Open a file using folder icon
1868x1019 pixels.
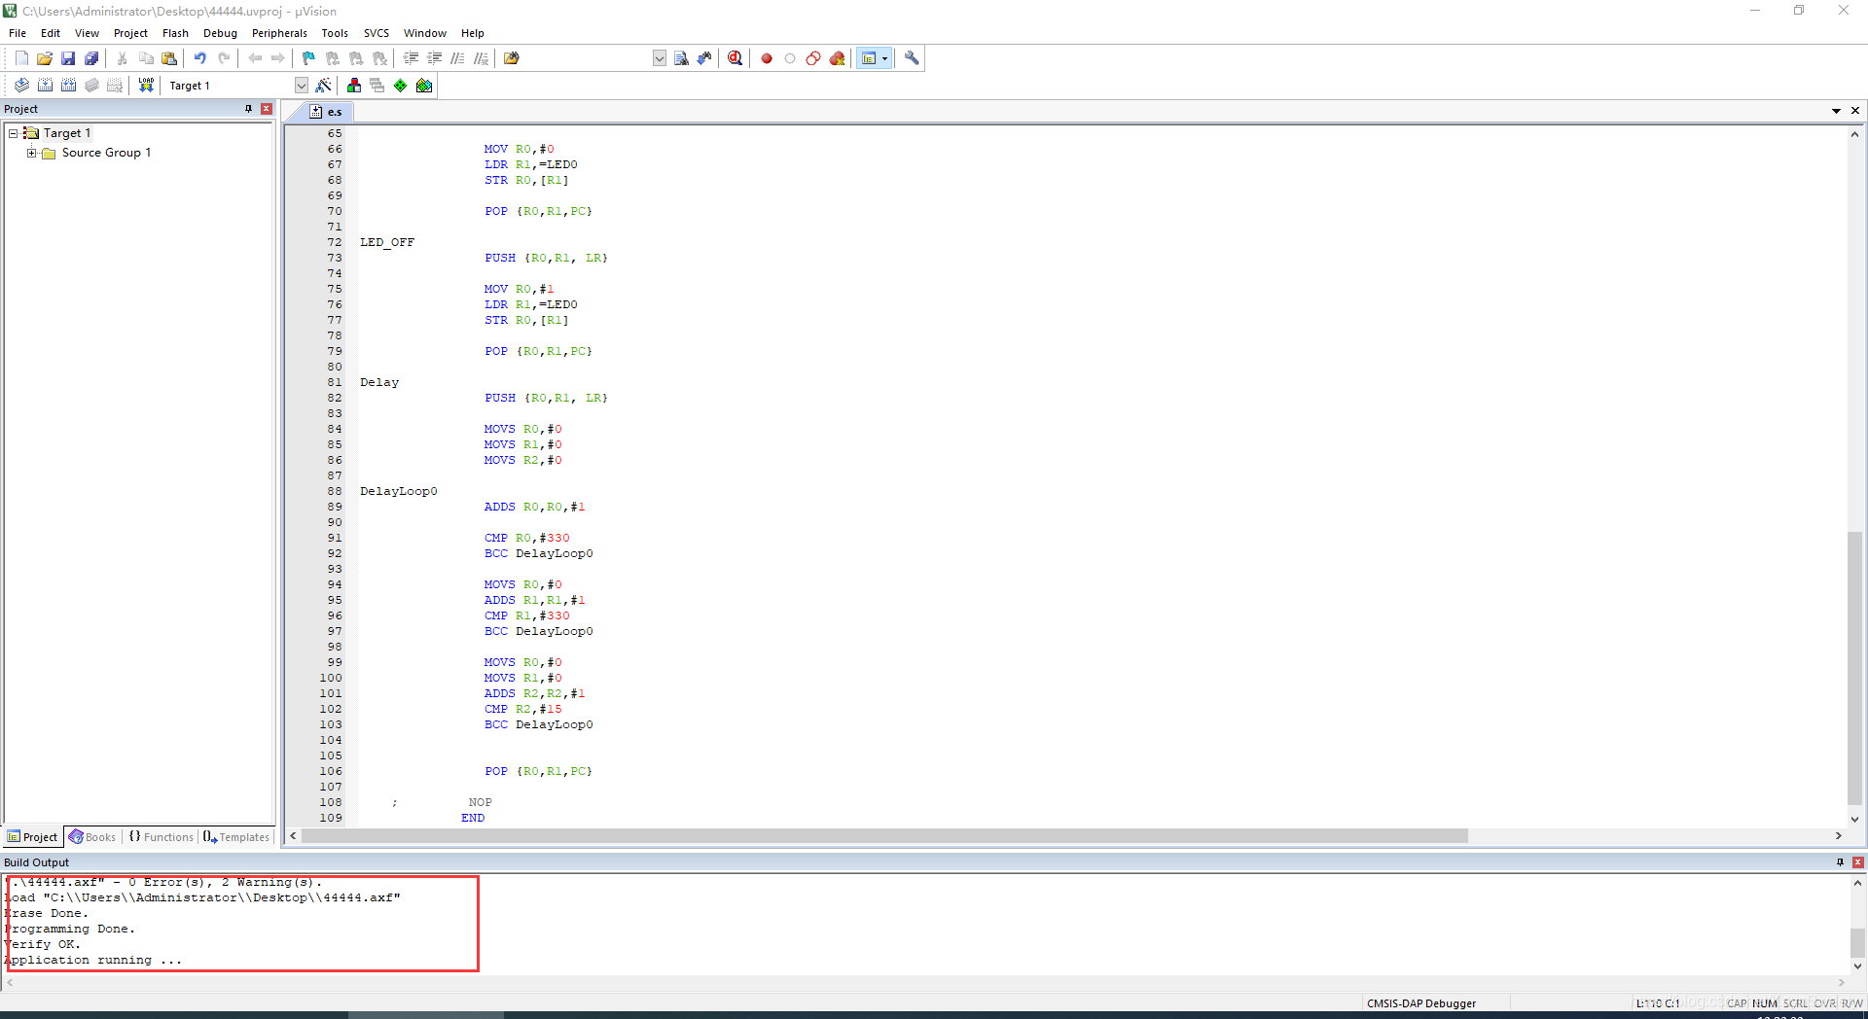[x=45, y=58]
